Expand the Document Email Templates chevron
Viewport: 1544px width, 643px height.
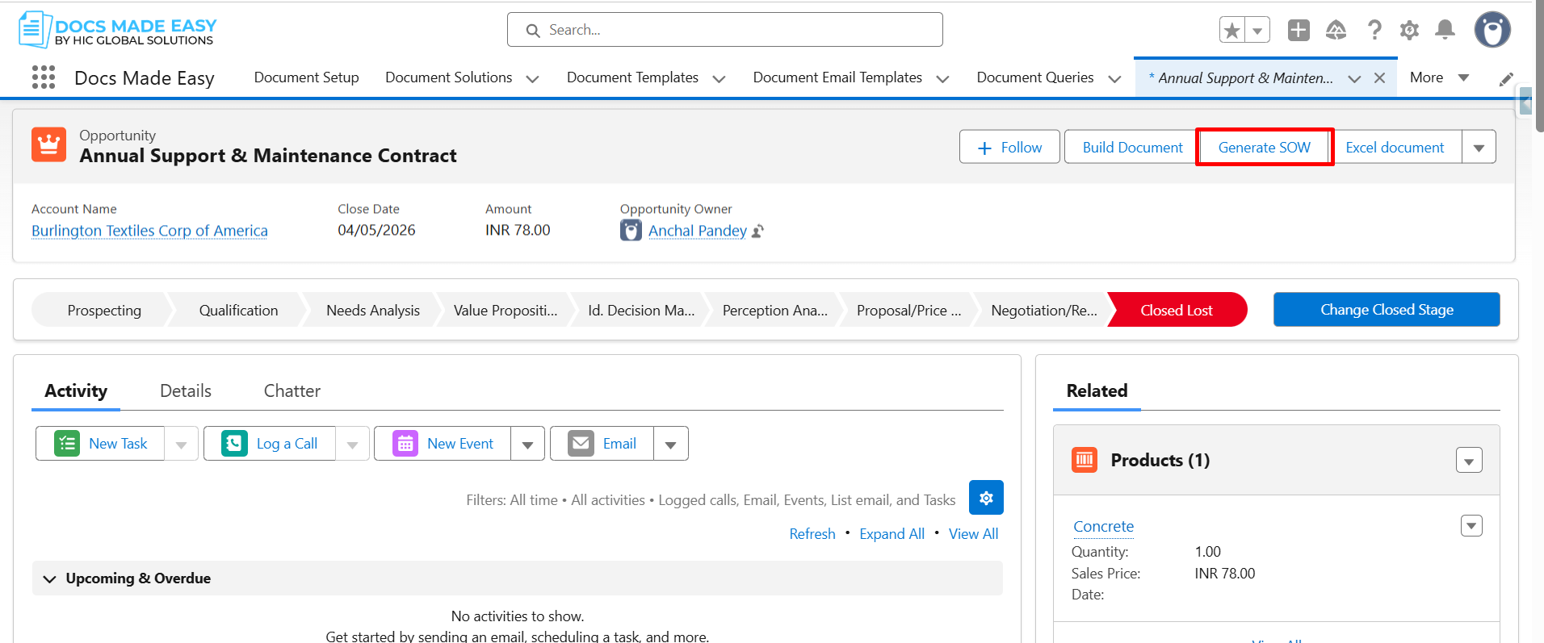(942, 79)
